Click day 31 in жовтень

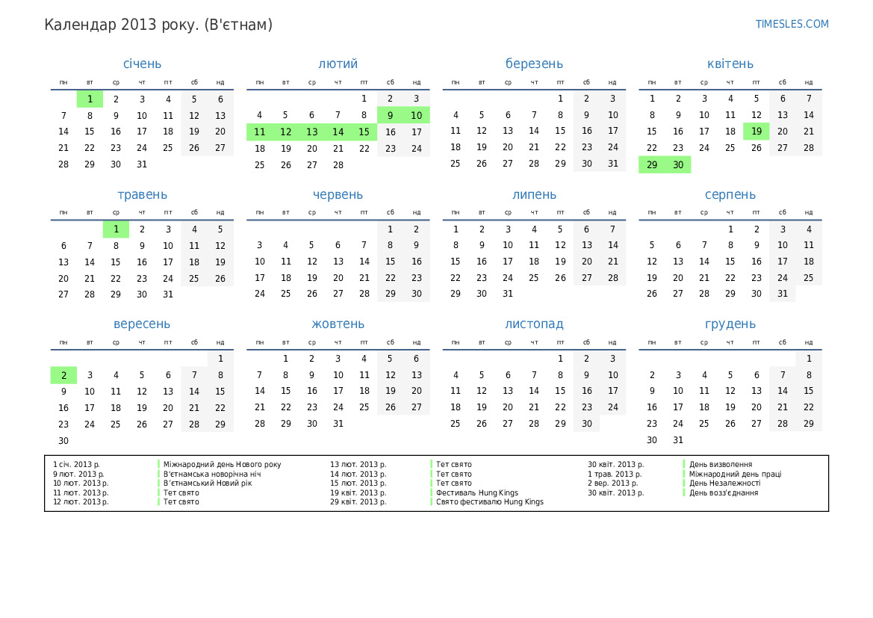pyautogui.click(x=338, y=424)
